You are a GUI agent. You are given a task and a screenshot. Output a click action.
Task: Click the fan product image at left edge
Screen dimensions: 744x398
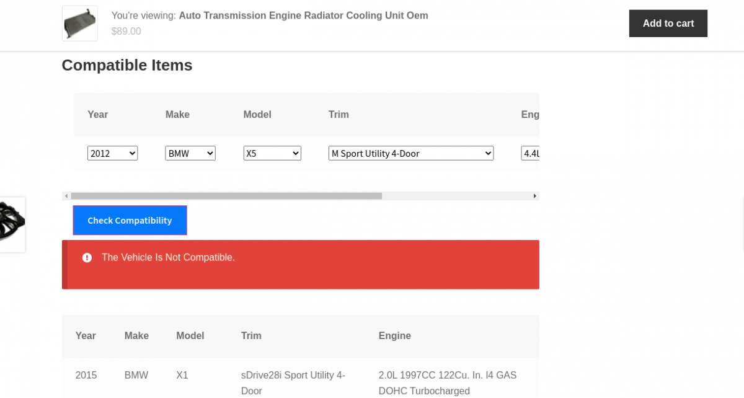(x=12, y=224)
